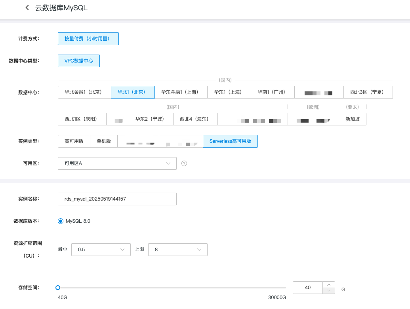Image resolution: width=410 pixels, height=309 pixels.
Task: Click the back arrow beside 云数据库MySQL
Action: pos(27,8)
